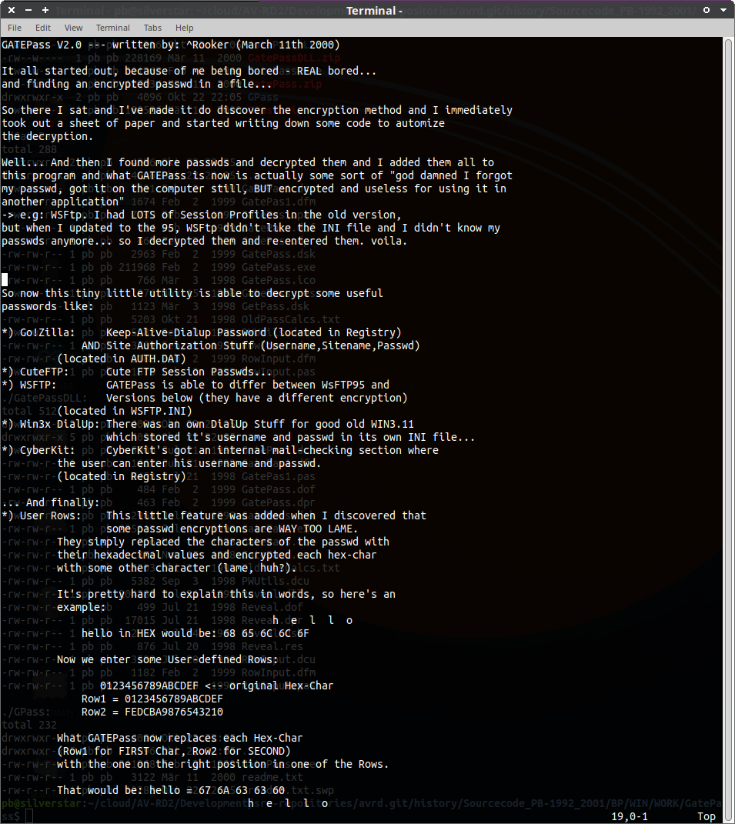Click the circle icon in the title bar
The image size is (735, 824).
(707, 10)
